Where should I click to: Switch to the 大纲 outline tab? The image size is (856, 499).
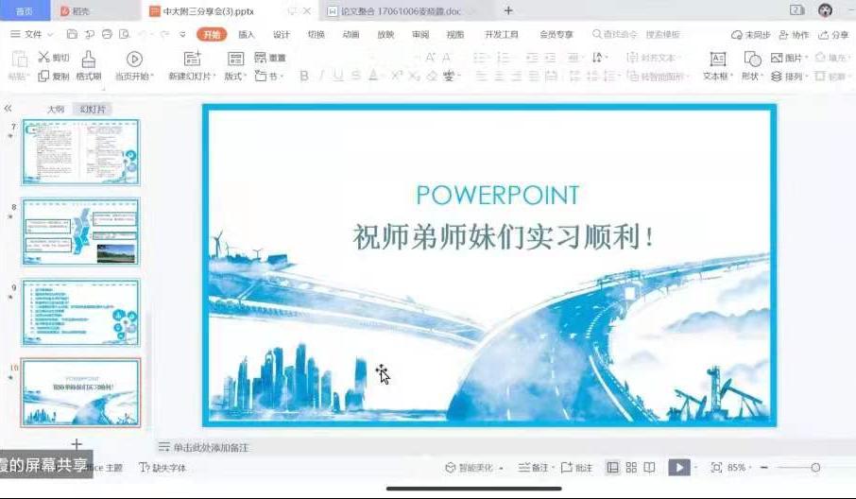(56, 110)
